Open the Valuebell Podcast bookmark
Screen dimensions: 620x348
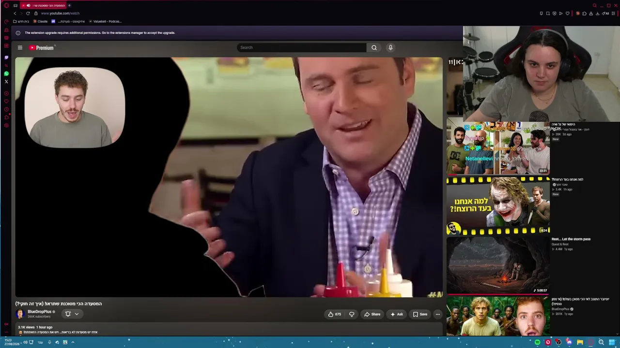[105, 21]
